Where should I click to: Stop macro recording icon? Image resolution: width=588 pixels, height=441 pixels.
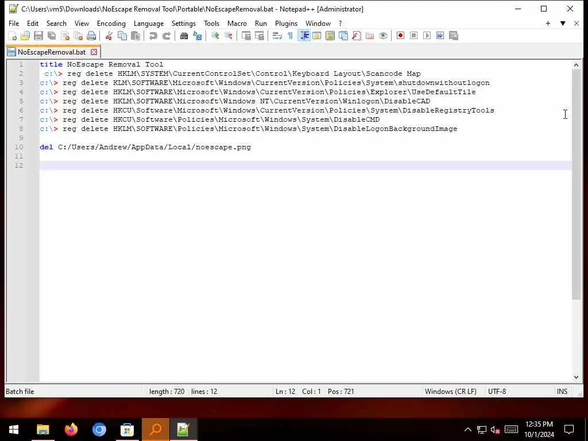[413, 36]
